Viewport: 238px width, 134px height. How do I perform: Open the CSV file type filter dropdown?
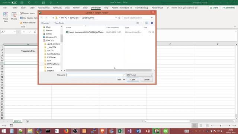pyautogui.click(x=140, y=75)
